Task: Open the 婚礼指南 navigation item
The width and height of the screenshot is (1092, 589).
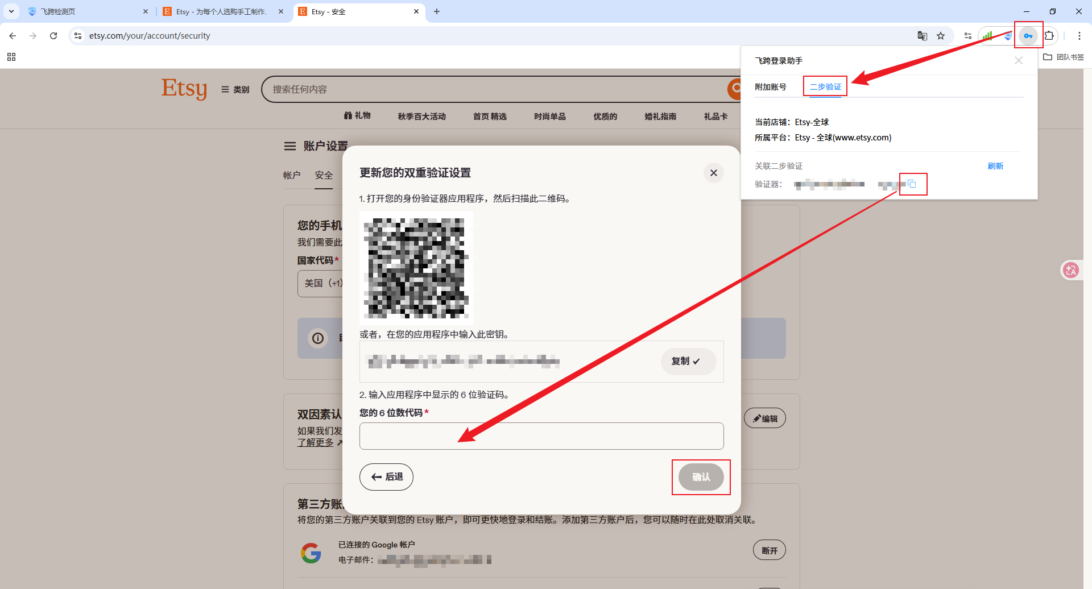Action: point(660,117)
